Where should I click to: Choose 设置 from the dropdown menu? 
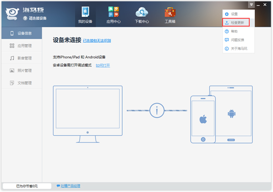[x=238, y=14]
